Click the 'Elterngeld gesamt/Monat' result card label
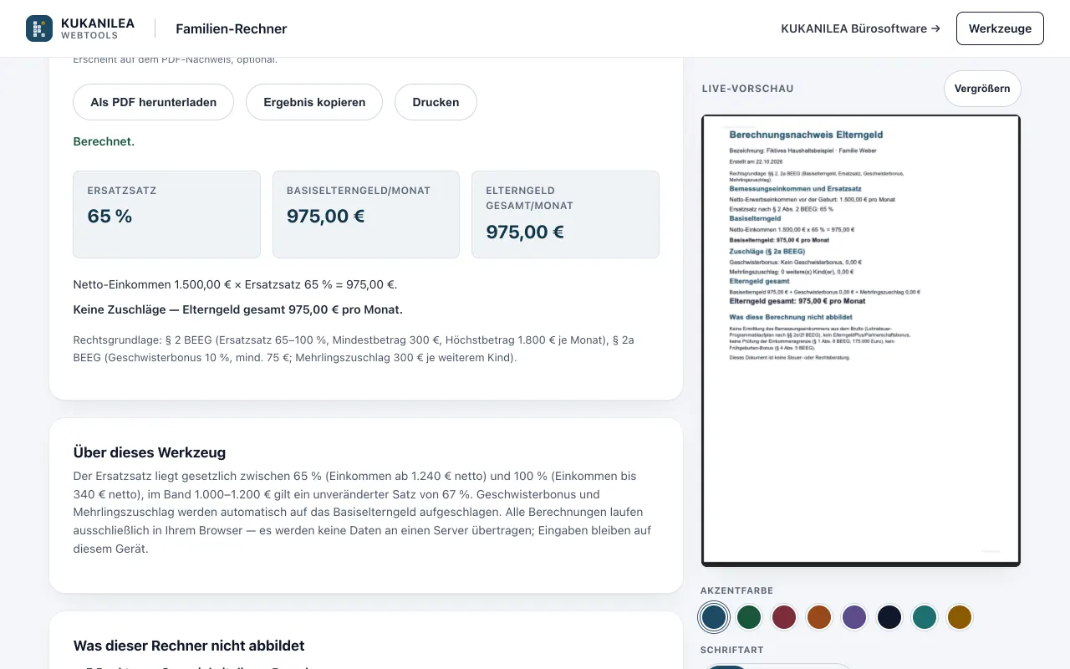 coord(530,198)
